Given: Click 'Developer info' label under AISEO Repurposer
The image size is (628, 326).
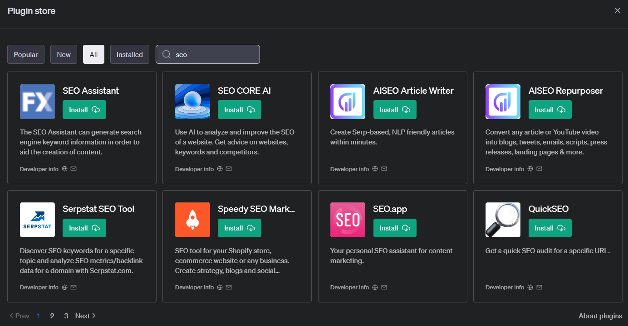Looking at the screenshot, I should 505,169.
